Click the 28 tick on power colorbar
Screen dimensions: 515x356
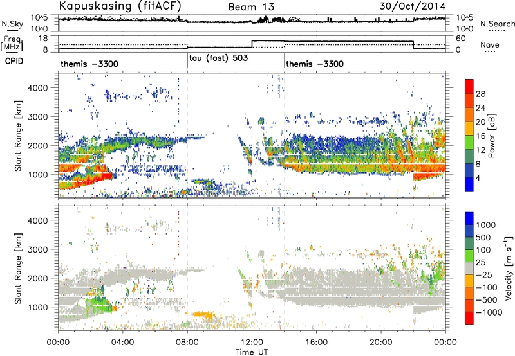[x=480, y=94]
